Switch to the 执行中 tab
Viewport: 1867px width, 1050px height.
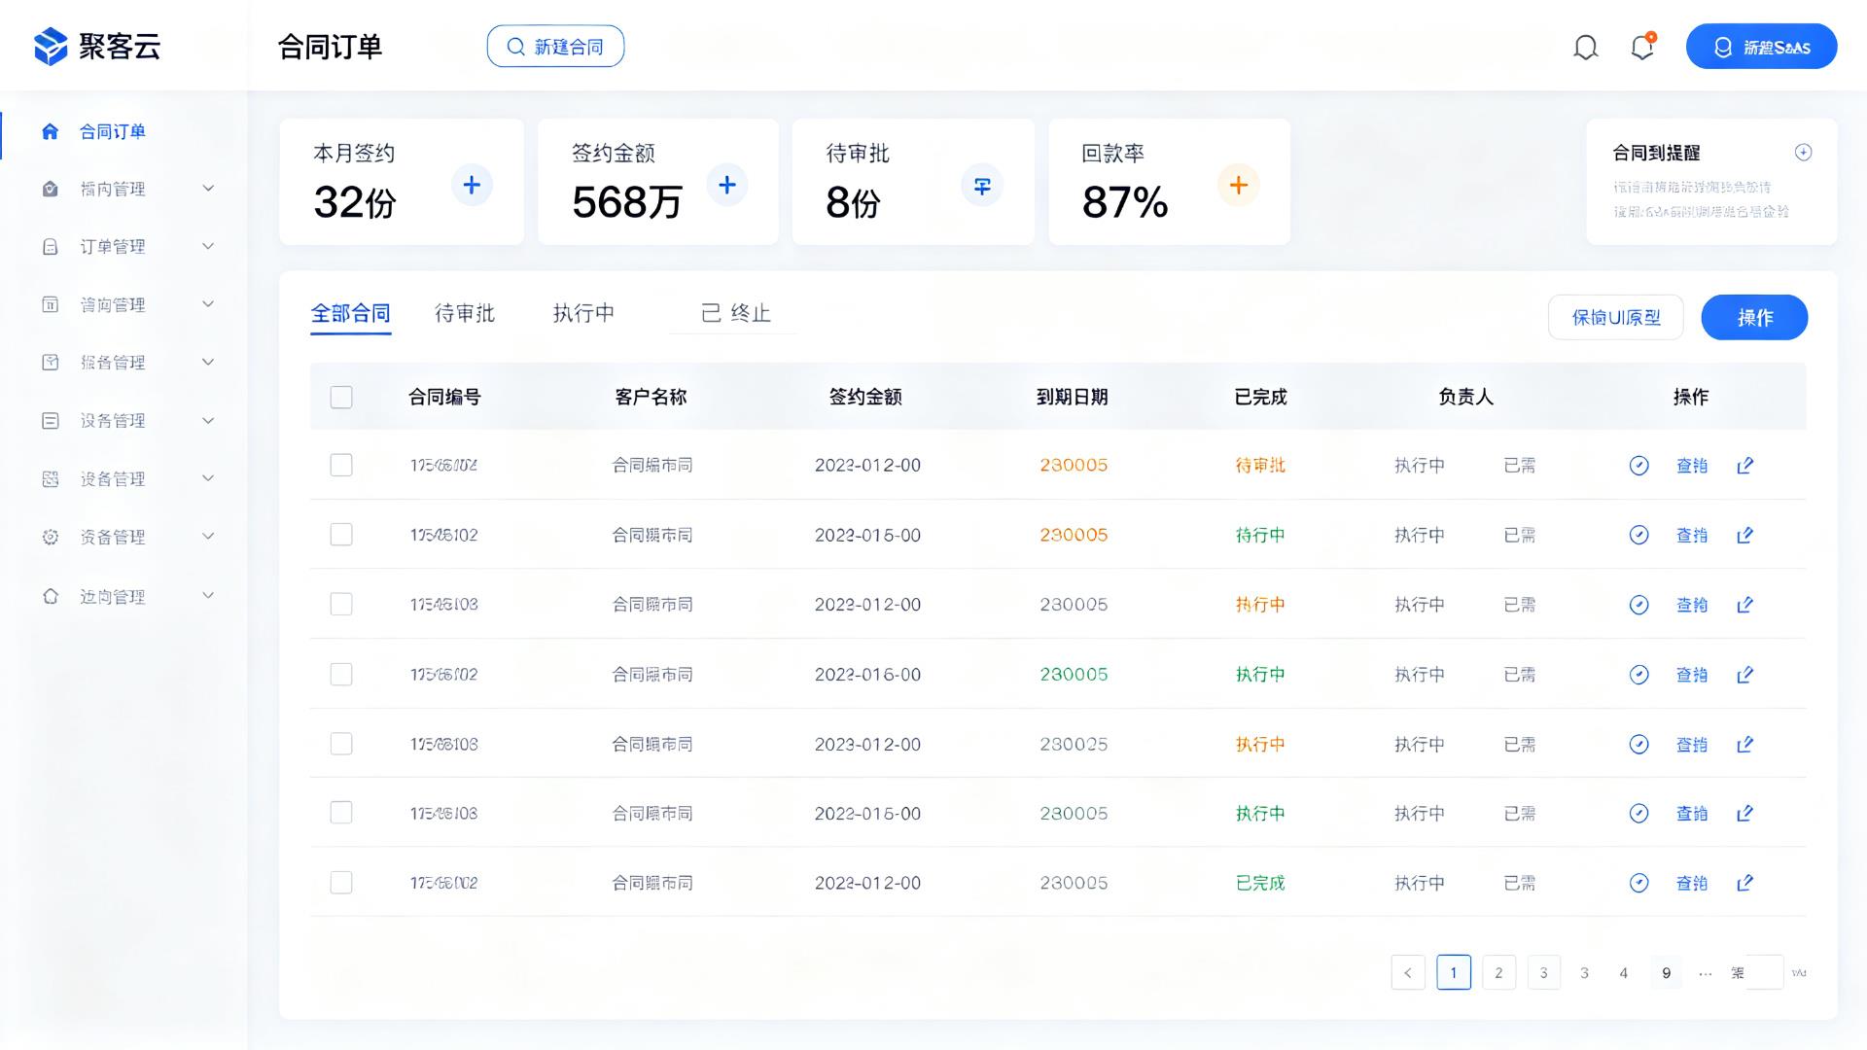583,313
